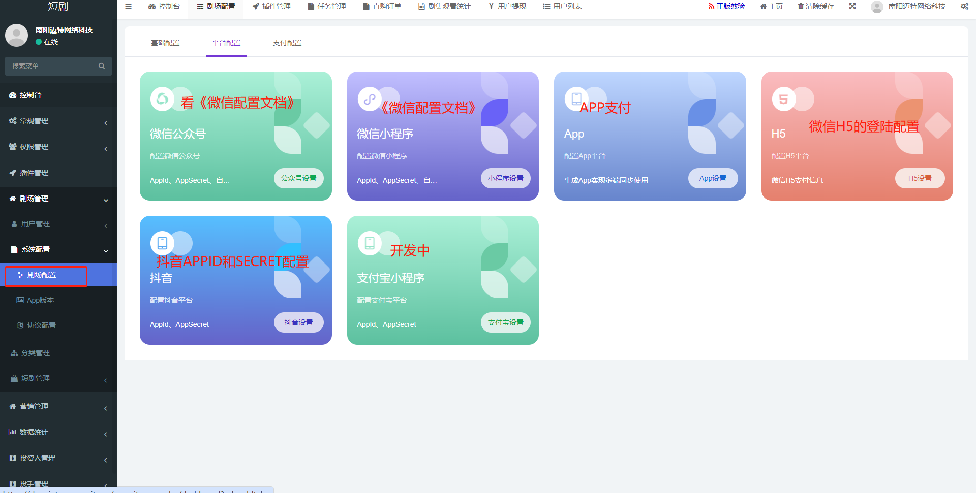Open App版本 sidebar item
976x493 pixels.
click(x=58, y=300)
